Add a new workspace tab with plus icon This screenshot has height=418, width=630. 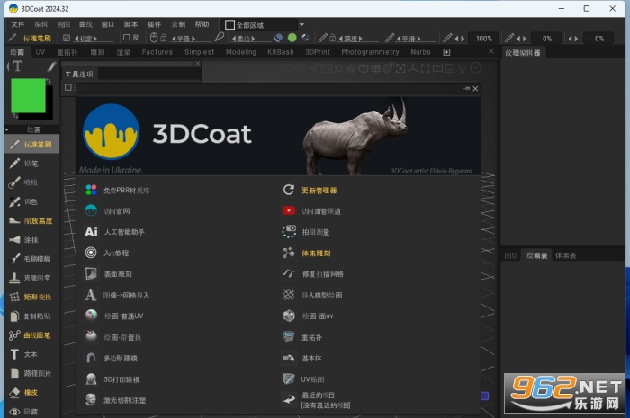click(x=446, y=52)
